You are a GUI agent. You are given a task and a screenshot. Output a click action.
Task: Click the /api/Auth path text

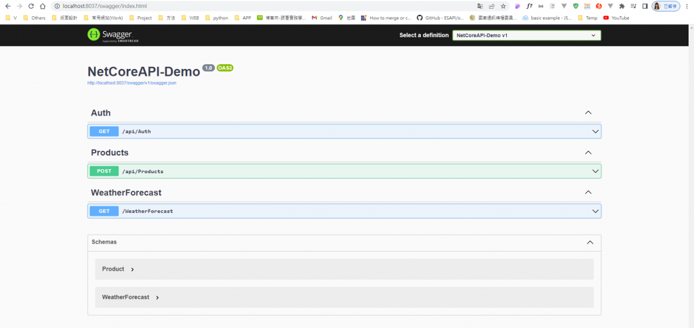[136, 131]
